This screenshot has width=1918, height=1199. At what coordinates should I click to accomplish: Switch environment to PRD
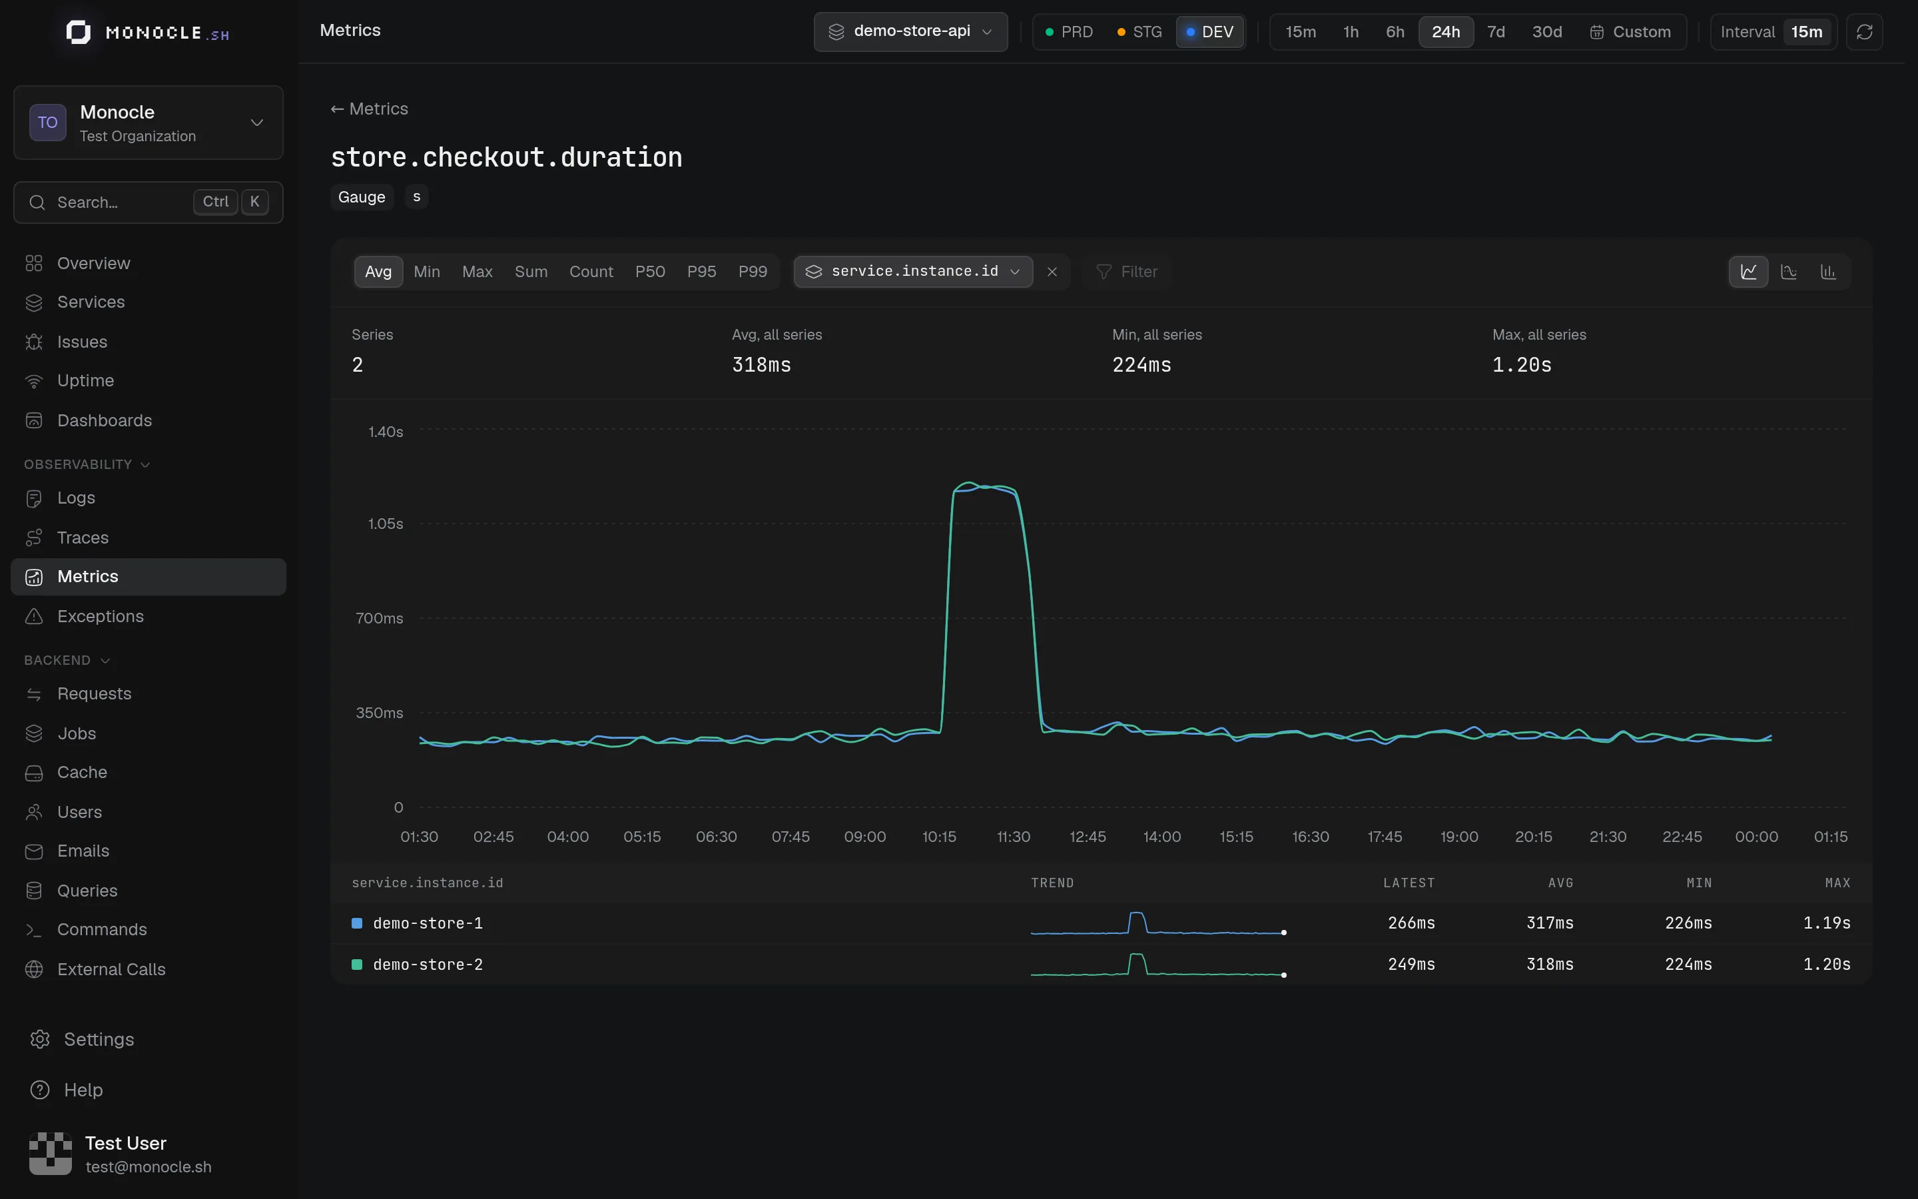[1068, 32]
